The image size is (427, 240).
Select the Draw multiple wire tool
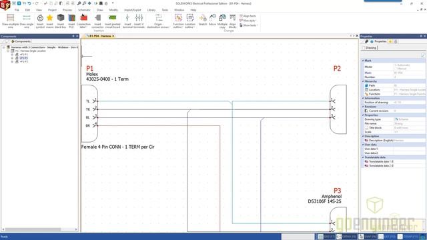click(11, 21)
